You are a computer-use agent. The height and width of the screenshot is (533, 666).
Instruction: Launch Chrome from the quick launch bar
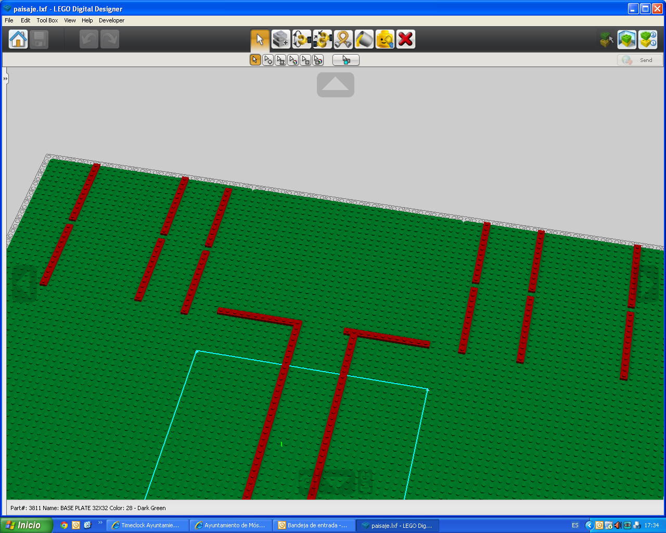tap(64, 525)
